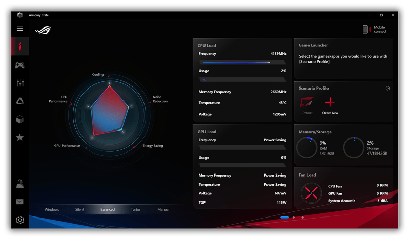
Task: Click the CPU Performance chart label
Action: click(x=58, y=99)
